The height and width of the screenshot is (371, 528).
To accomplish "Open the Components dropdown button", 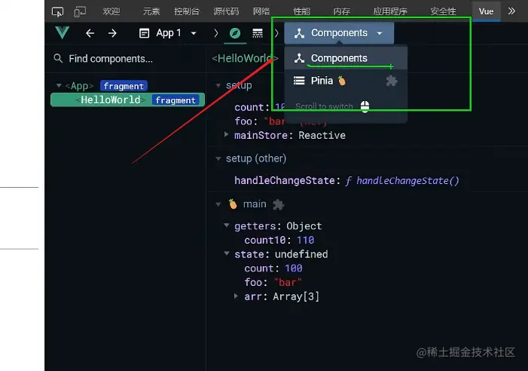I will coord(339,33).
